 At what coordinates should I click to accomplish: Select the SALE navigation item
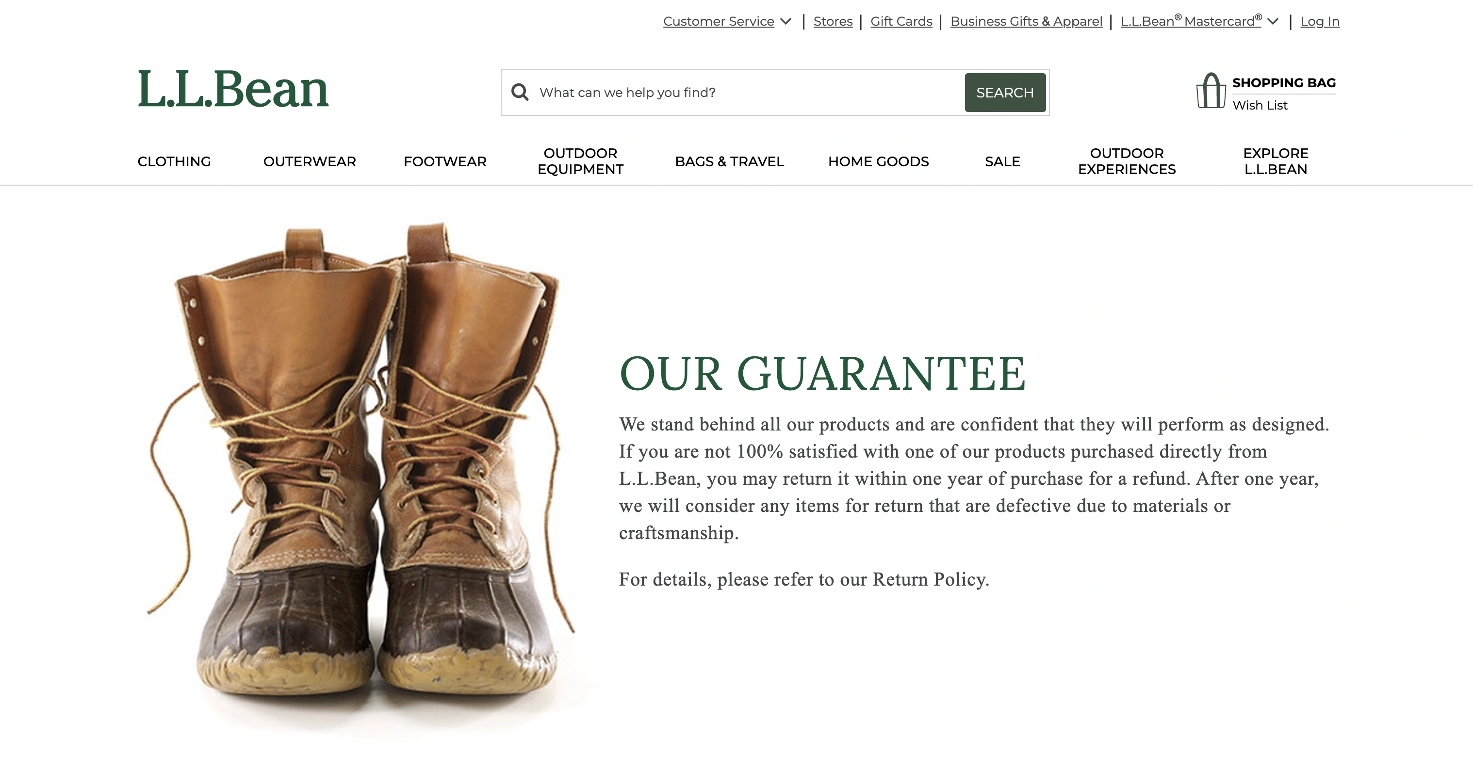pos(1002,161)
